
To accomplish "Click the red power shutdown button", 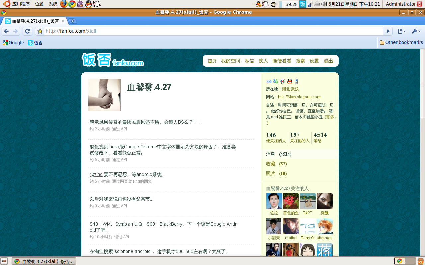I will click(420, 4).
